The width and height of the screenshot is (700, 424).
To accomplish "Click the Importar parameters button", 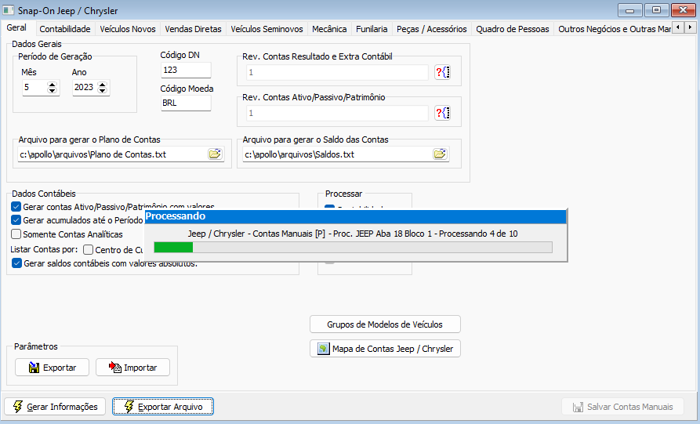I will 133,368.
